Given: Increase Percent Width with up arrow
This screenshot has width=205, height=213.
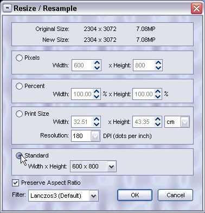Looking at the screenshot, I should coord(97,91).
